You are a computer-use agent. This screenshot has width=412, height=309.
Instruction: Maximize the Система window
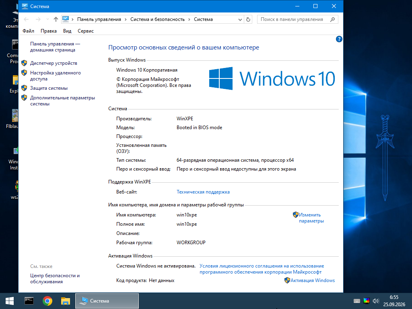tap(315, 6)
